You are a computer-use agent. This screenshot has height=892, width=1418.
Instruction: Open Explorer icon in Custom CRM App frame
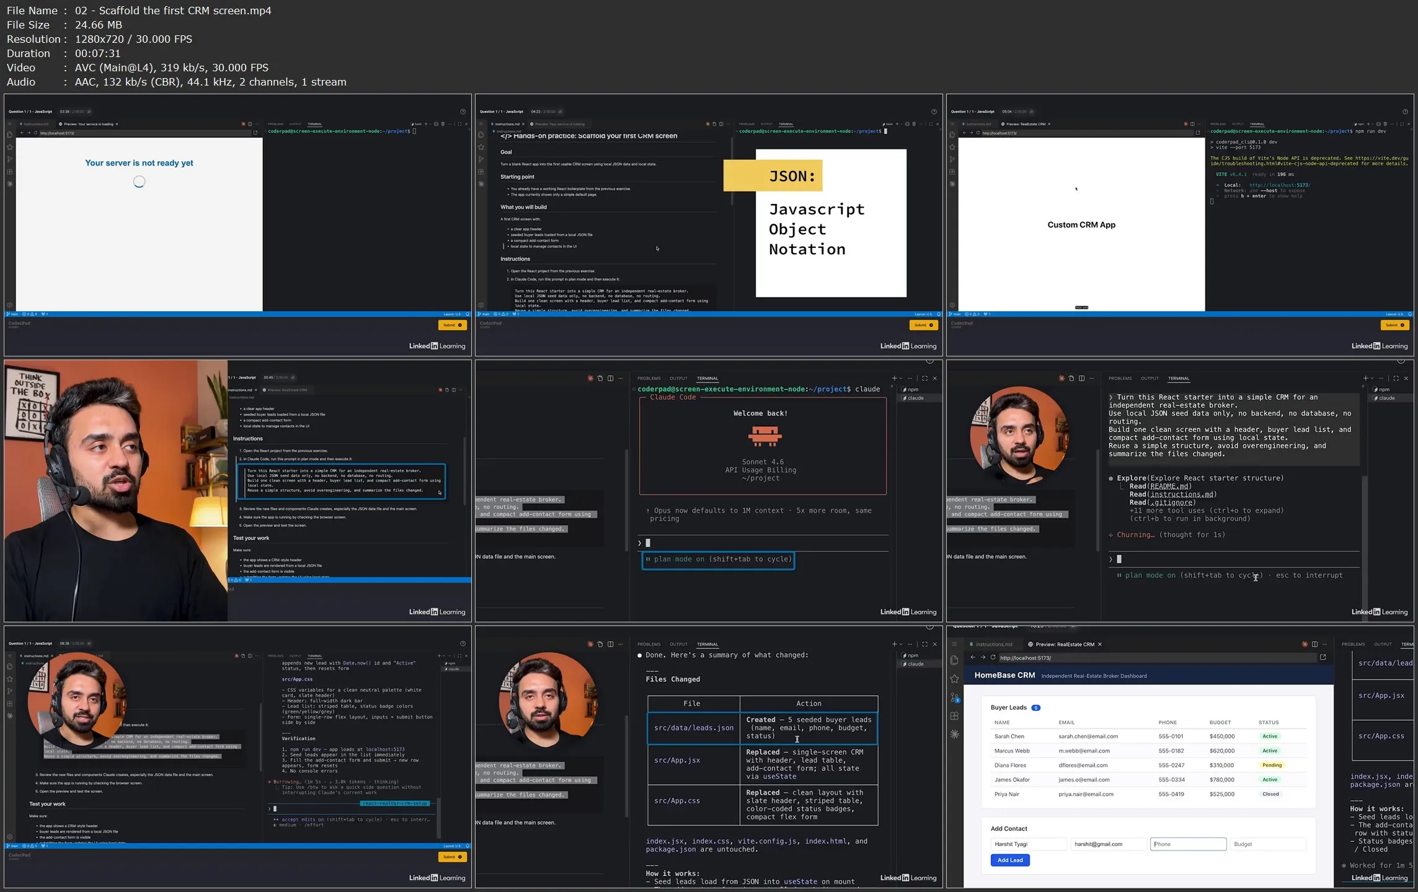point(952,135)
